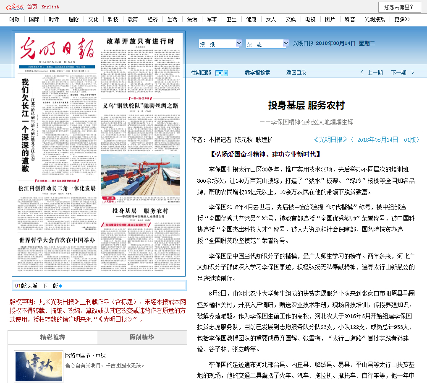The height and width of the screenshot is (383, 427).
Task: Open 时政 in the top navigation
Action: 14,19
